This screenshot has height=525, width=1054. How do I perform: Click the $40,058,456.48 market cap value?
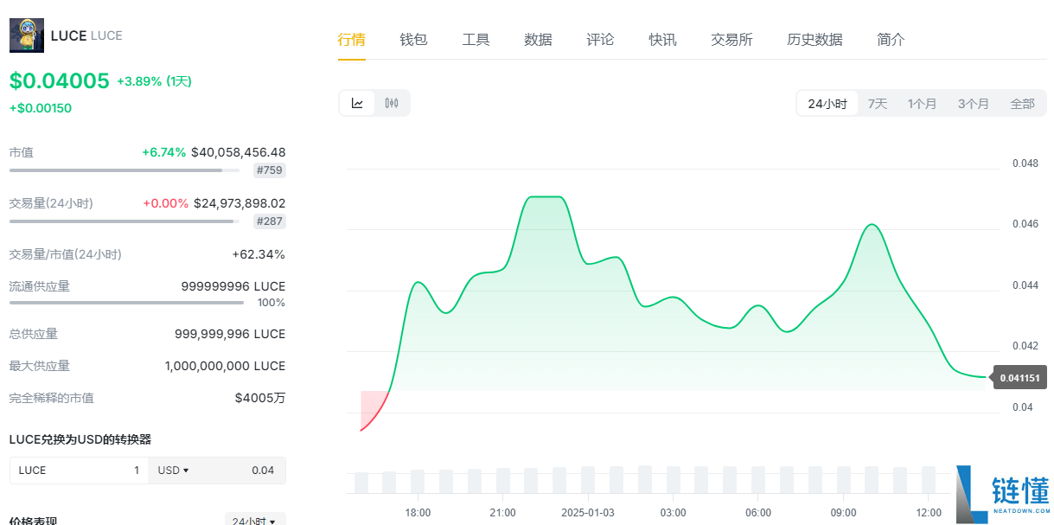click(239, 152)
